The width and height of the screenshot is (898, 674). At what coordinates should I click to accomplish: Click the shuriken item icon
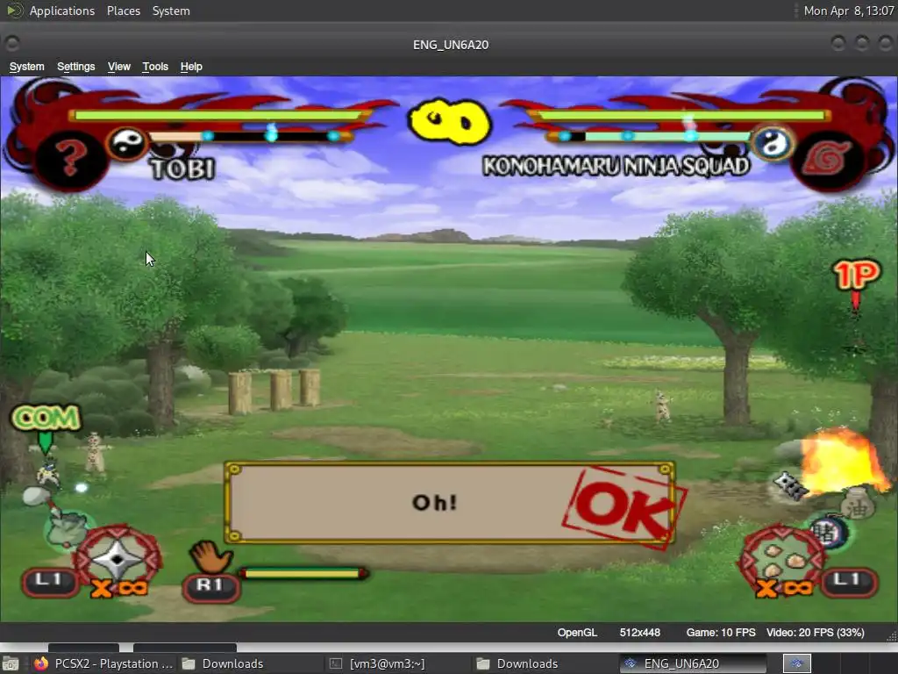click(x=118, y=557)
